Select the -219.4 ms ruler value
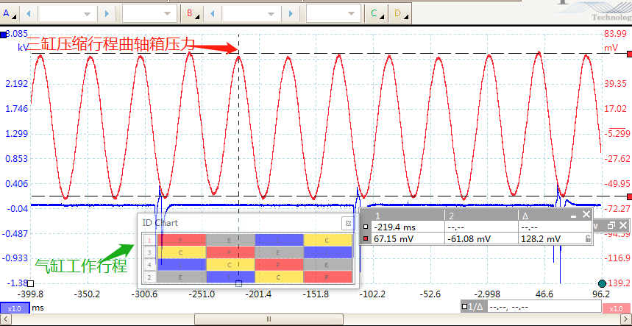This screenshot has width=632, height=326. tap(394, 227)
